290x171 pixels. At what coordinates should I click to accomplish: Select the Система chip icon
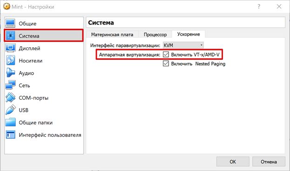[10, 36]
